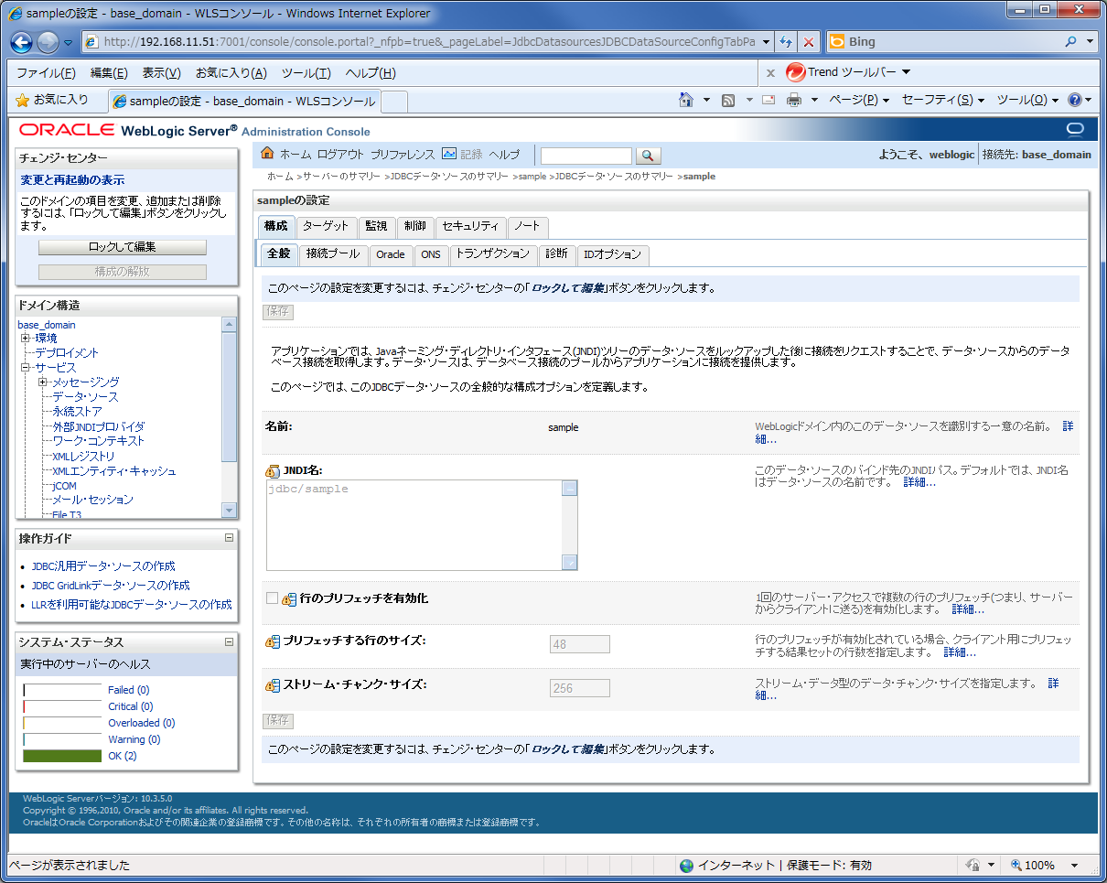The width and height of the screenshot is (1107, 883).
Task: Open the ツール(O) command bar dropdown
Action: pyautogui.click(x=1027, y=100)
